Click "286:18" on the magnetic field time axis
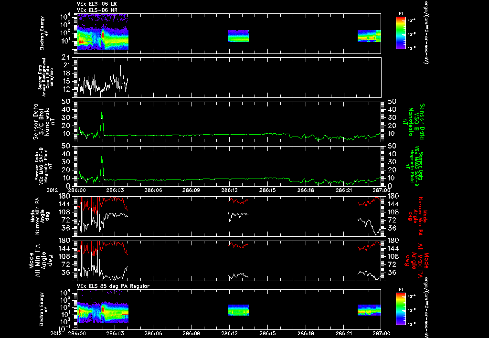Viewport: 489px width, 338px height. [x=306, y=190]
